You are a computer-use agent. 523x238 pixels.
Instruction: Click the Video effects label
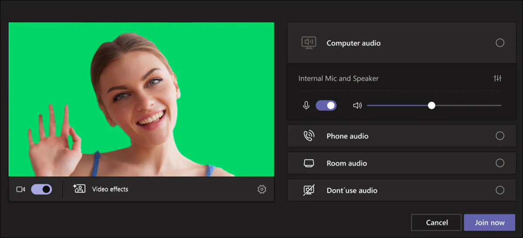click(x=110, y=189)
